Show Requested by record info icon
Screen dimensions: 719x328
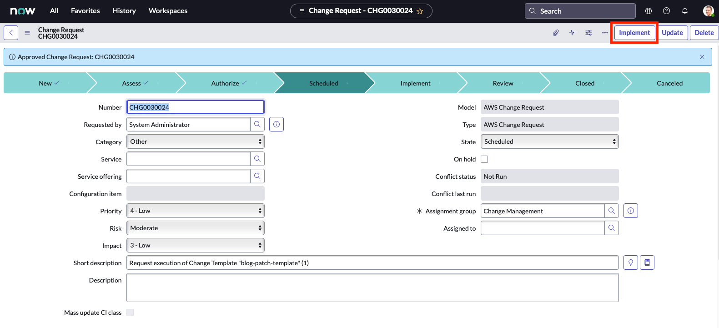[x=277, y=124]
